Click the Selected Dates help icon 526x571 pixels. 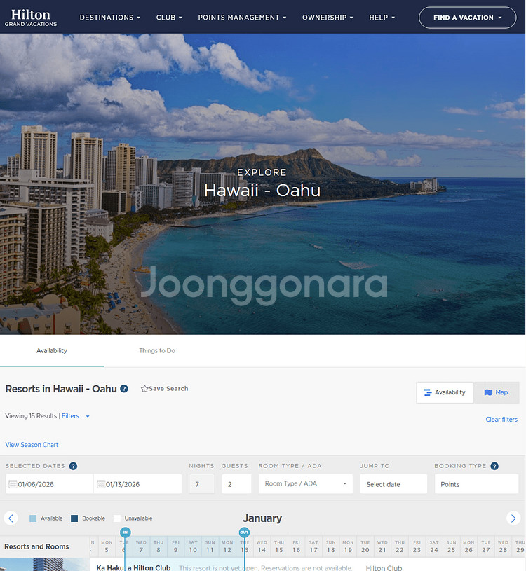[73, 466]
